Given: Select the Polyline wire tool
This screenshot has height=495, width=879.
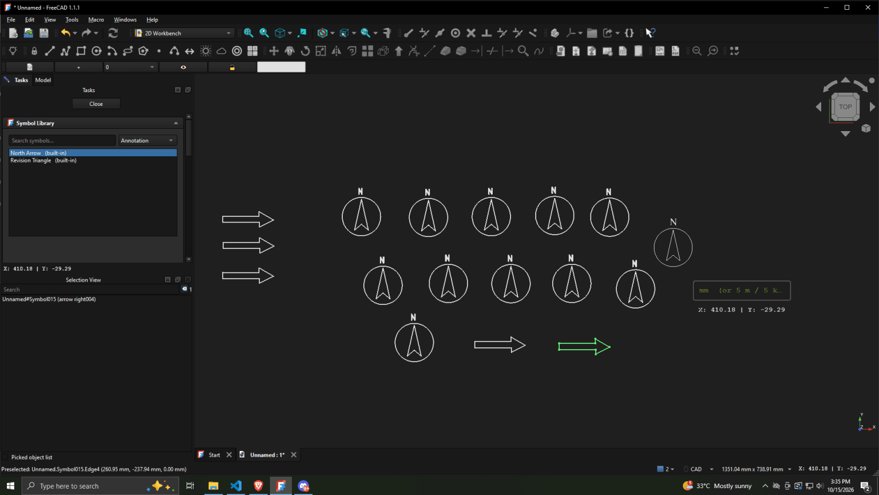Looking at the screenshot, I should pyautogui.click(x=65, y=51).
